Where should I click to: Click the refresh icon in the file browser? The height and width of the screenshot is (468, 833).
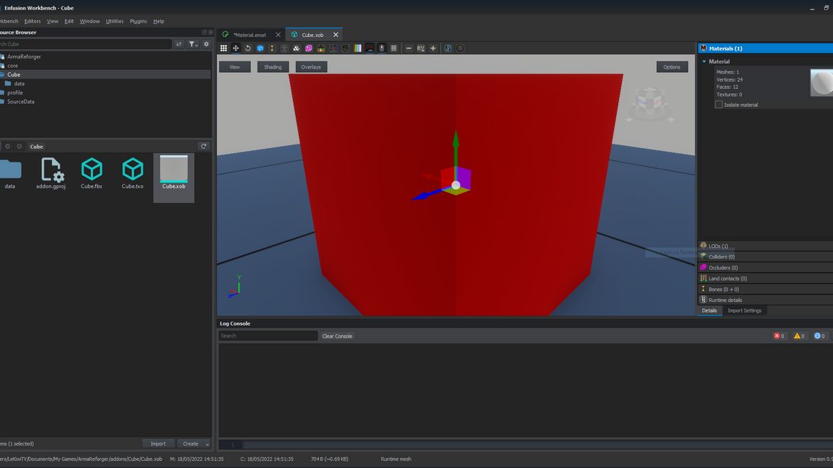(x=204, y=147)
